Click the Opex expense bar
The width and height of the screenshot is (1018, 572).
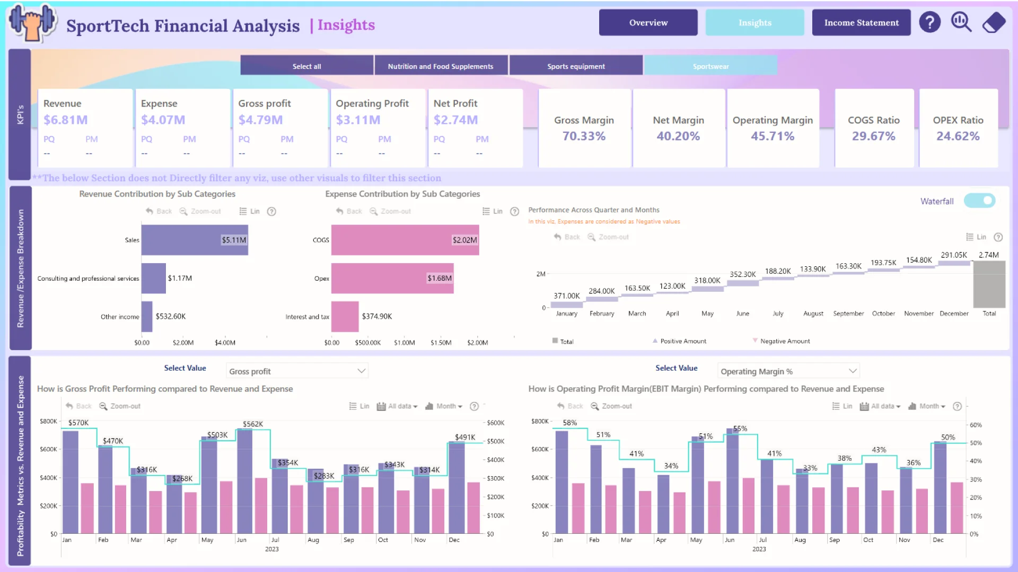pos(392,278)
